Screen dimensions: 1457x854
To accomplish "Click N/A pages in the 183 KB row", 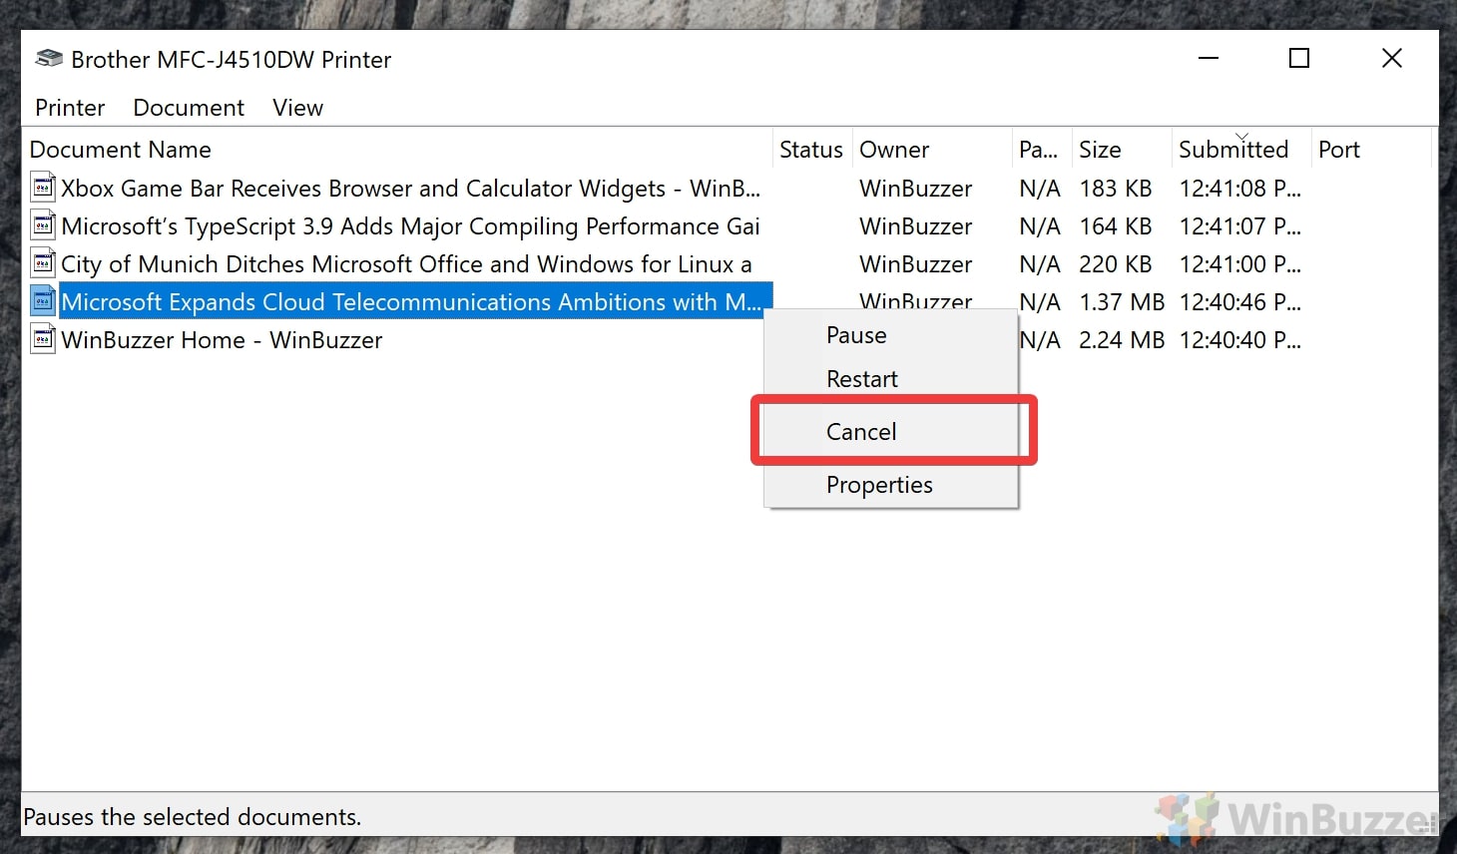I will click(1039, 189).
